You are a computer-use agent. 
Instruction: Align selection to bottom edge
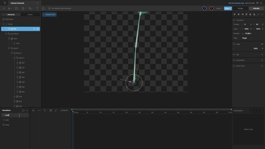click(x=254, y=14)
